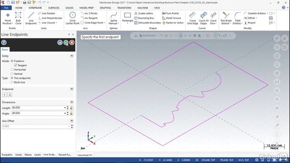Select the Point Position tool
The height and width of the screenshot is (163, 290).
pos(8,19)
